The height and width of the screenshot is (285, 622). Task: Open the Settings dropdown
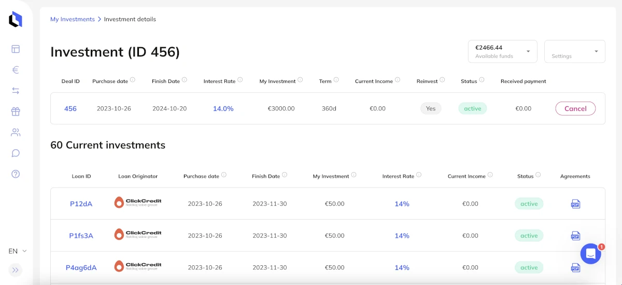pos(574,51)
